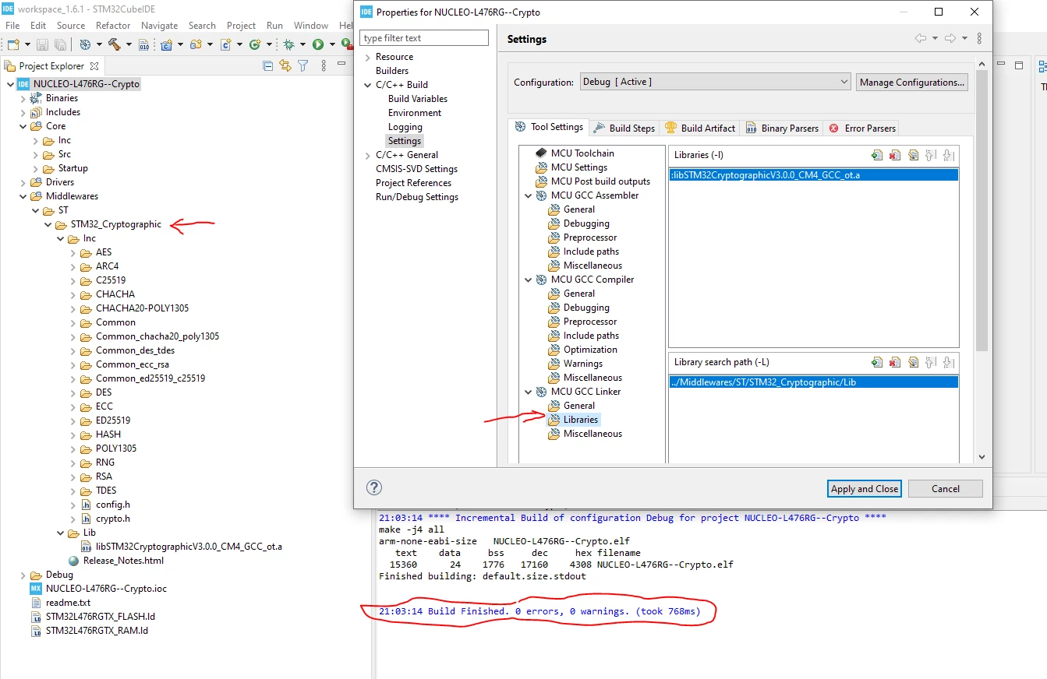The height and width of the screenshot is (679, 1047).
Task: Open the Settings header view menu dots
Action: click(x=979, y=39)
